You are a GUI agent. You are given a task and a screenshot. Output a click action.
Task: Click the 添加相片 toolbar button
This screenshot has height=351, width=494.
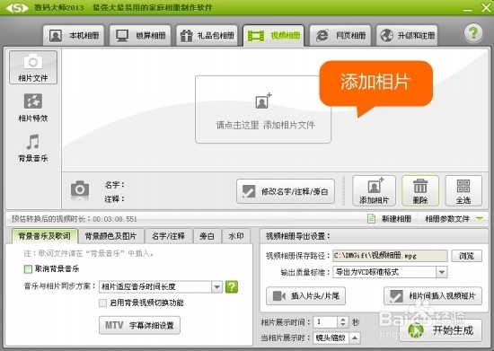[374, 191]
